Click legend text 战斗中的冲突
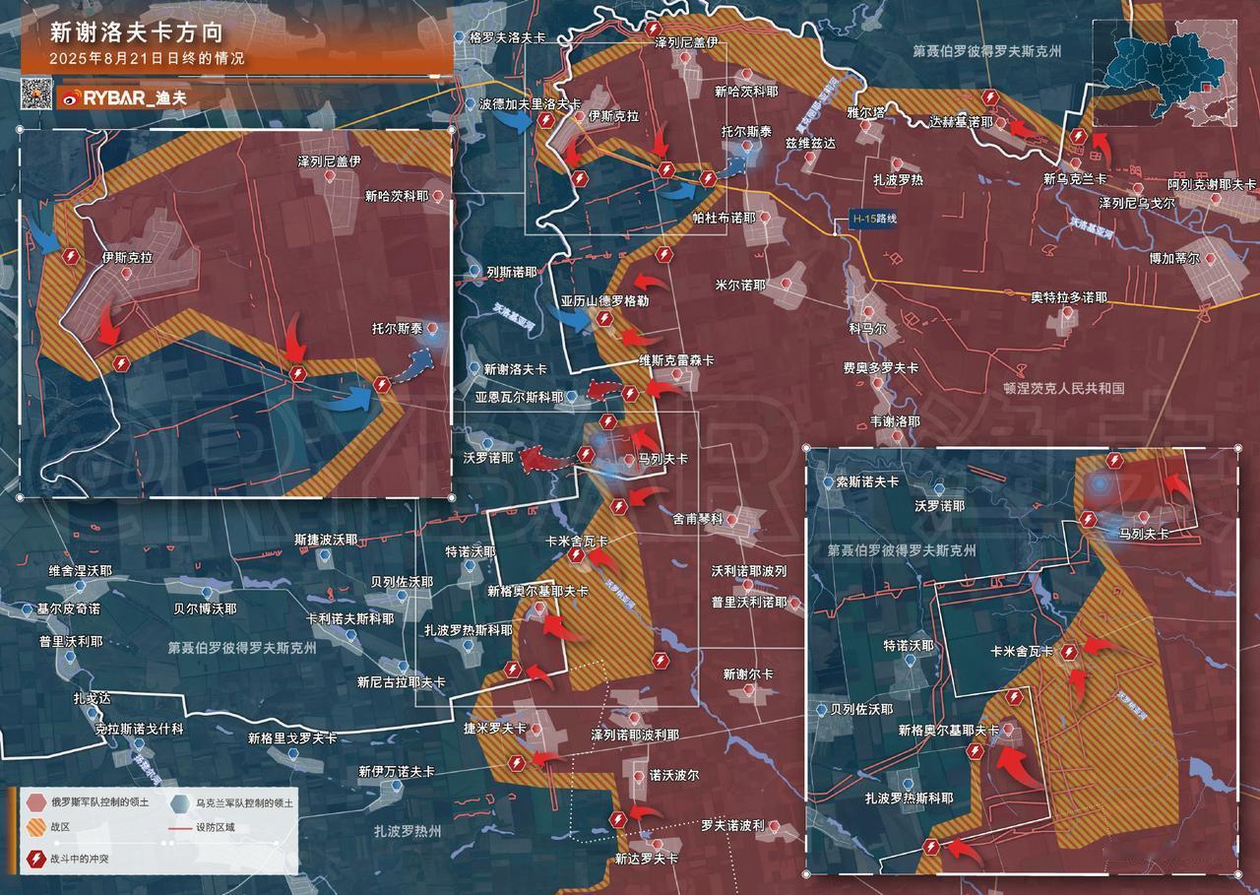Viewport: 1260px width, 895px height. 80,860
